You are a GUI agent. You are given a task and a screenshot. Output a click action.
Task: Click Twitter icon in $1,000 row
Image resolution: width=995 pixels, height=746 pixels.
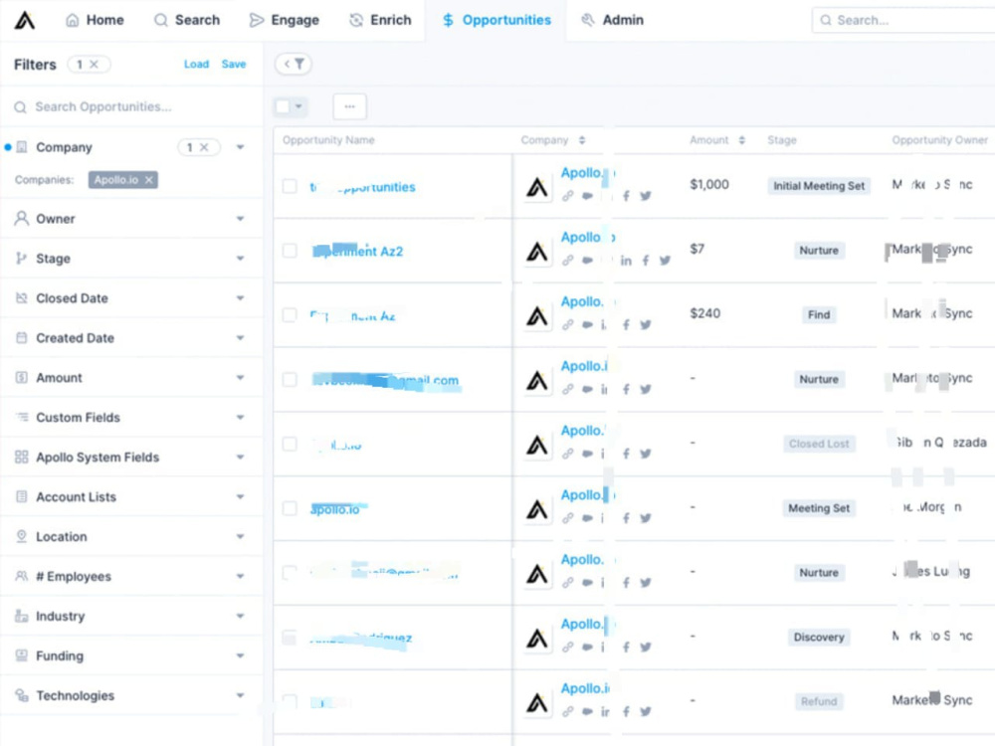[646, 196]
